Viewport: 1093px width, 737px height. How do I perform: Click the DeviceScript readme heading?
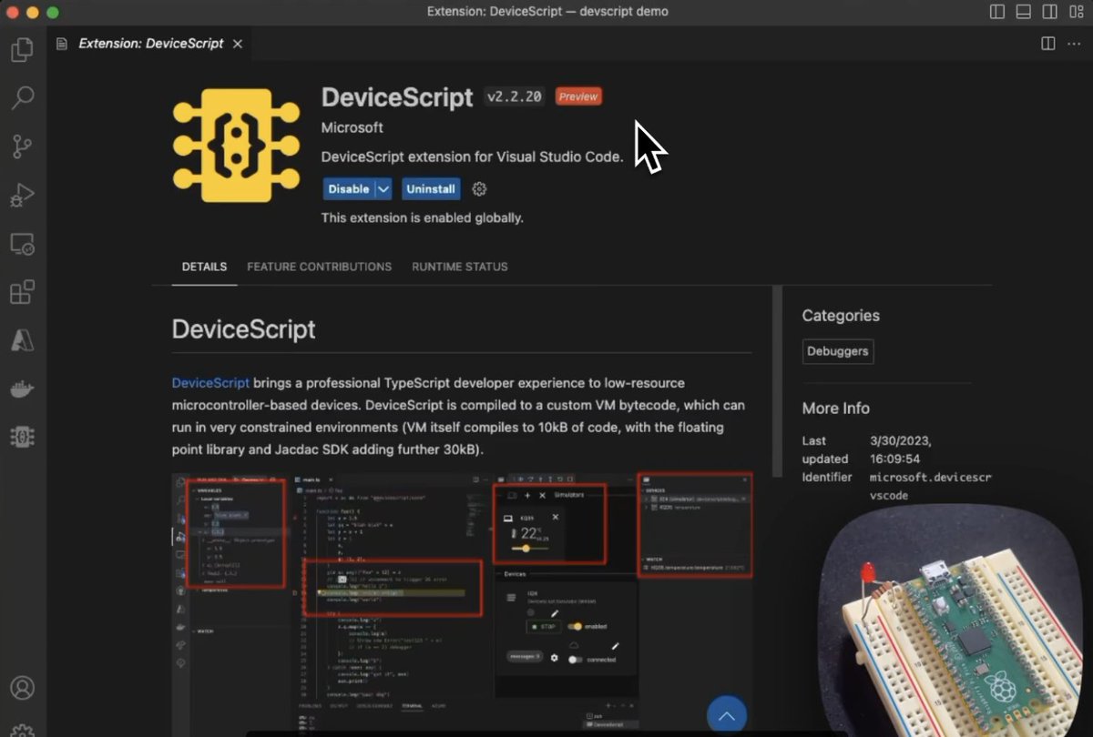click(x=244, y=329)
